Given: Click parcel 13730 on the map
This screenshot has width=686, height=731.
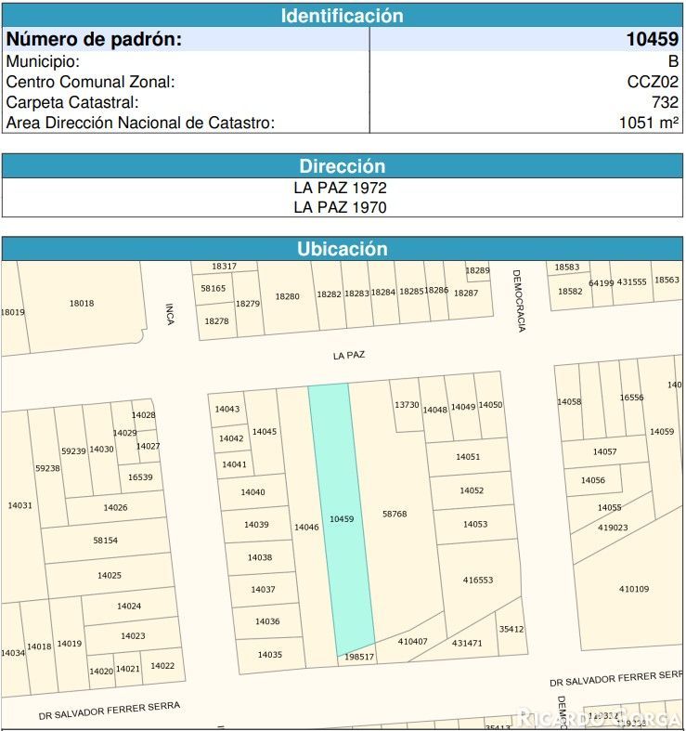Looking at the screenshot, I should 407,405.
